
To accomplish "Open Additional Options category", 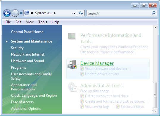I will pos(26,109).
